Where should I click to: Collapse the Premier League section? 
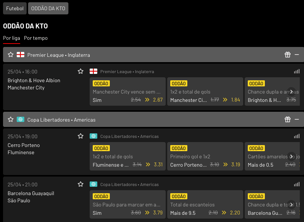pos(297,55)
